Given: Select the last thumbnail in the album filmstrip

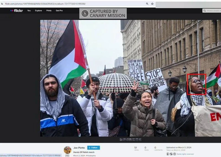Looking at the screenshot, I should pos(140,140).
